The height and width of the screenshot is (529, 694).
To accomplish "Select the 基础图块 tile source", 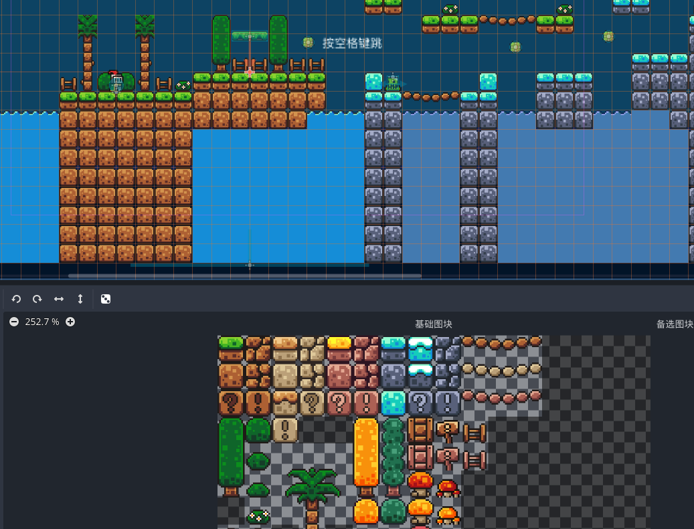I will click(433, 324).
